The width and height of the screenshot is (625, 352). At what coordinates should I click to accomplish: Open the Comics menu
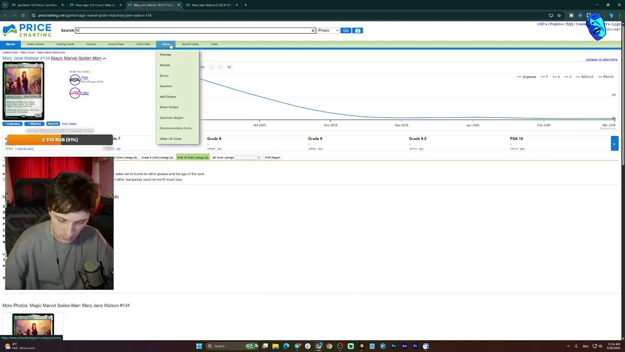[x=91, y=44]
